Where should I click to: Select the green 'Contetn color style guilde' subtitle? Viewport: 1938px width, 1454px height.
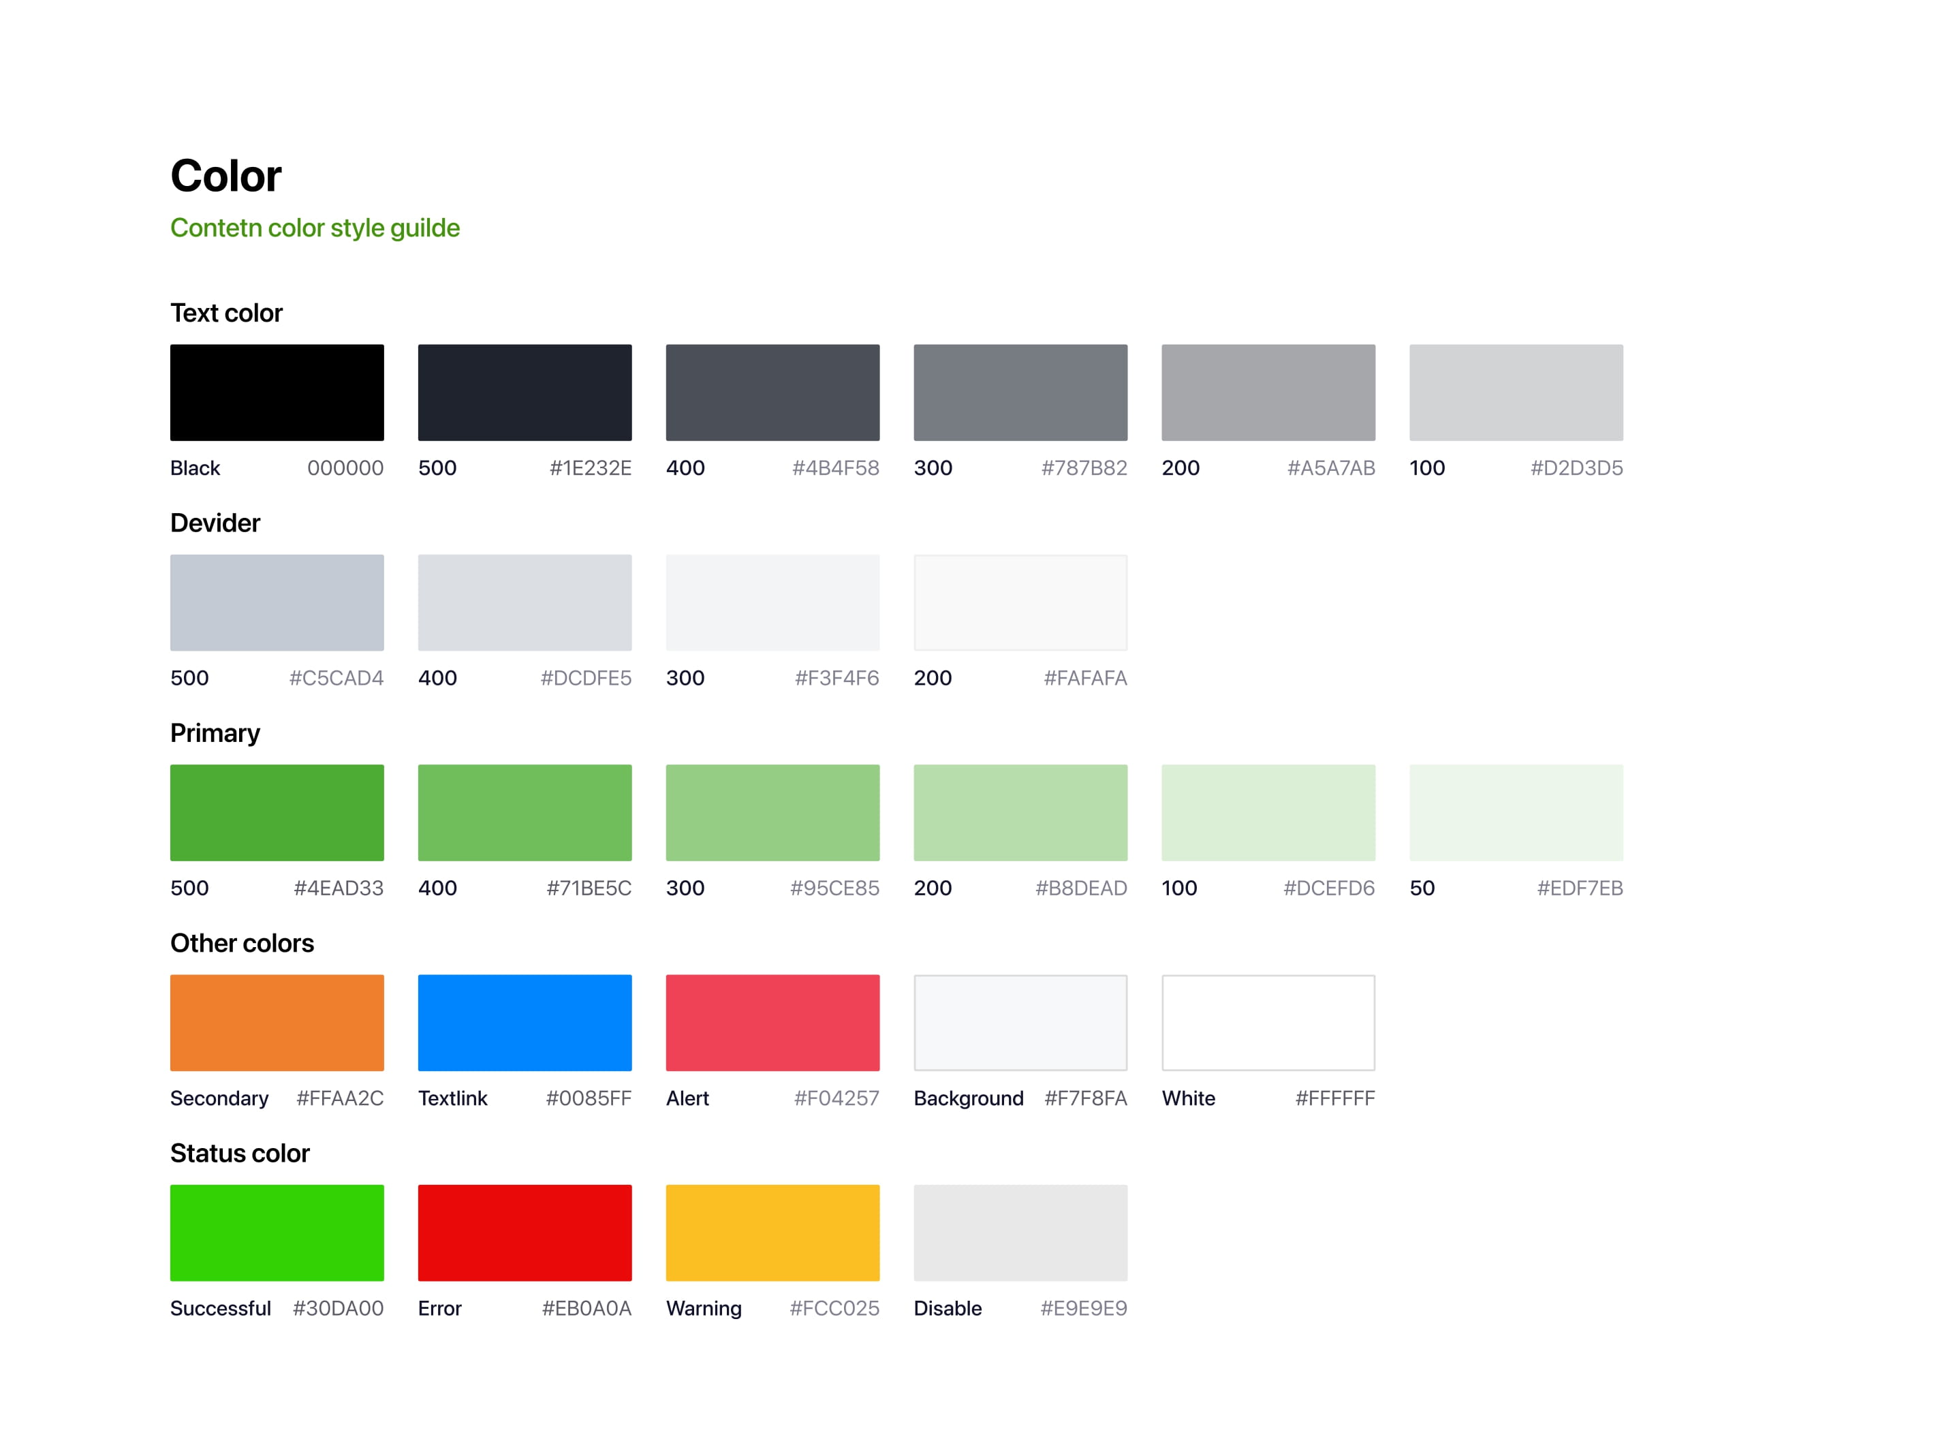point(315,228)
